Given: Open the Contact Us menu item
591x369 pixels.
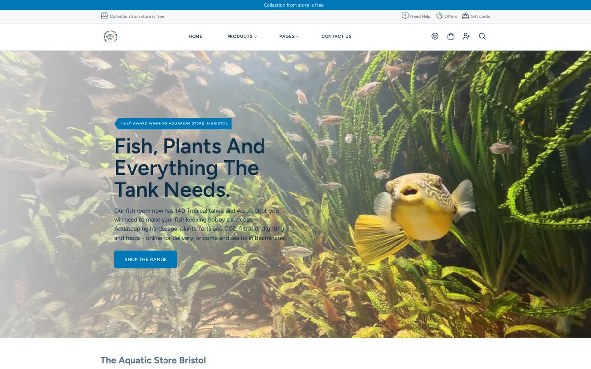Looking at the screenshot, I should point(336,36).
